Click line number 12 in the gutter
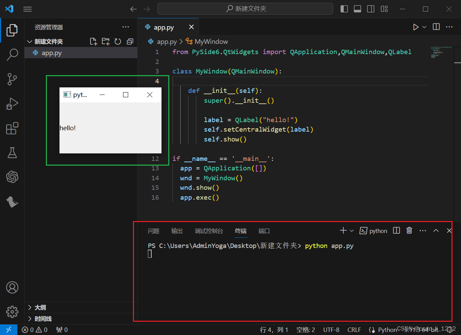Viewport: 461px width, 335px height. point(155,159)
